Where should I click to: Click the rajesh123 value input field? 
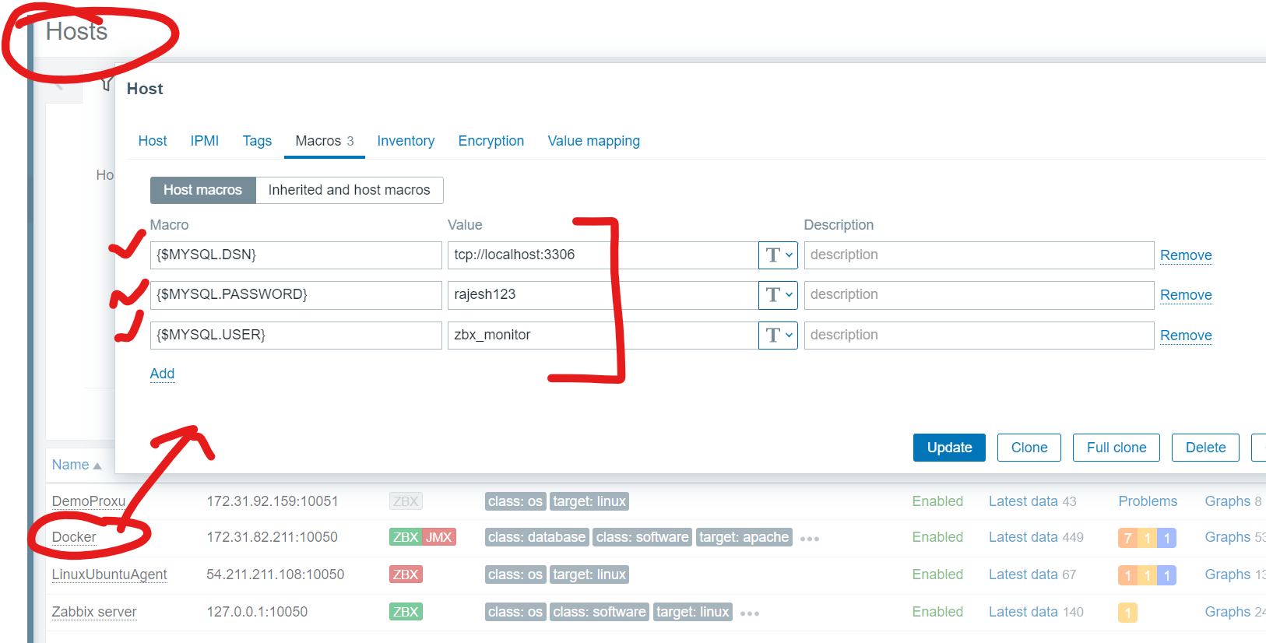[x=600, y=294]
